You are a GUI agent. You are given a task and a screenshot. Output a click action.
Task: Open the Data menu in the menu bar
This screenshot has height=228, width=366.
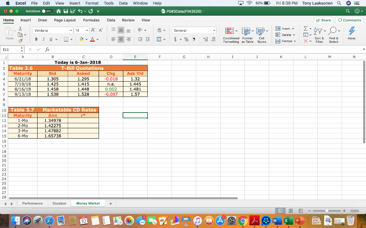pyautogui.click(x=123, y=3)
